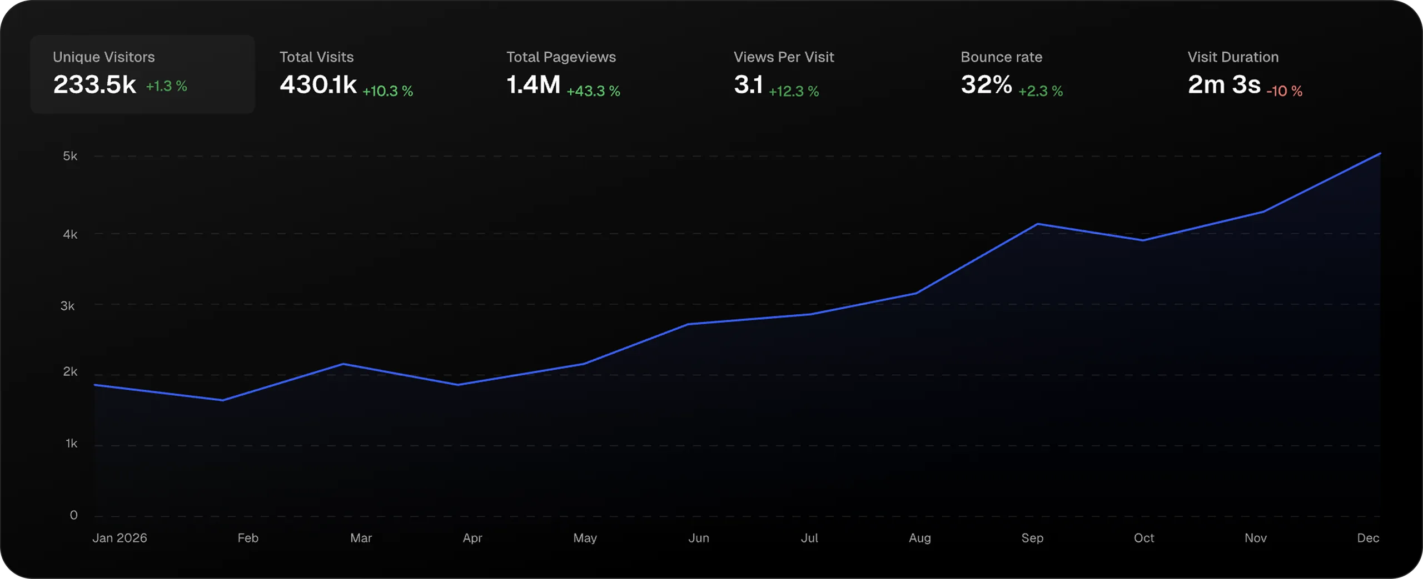The height and width of the screenshot is (579, 1423).
Task: Click the Dec month label
Action: (x=1368, y=538)
